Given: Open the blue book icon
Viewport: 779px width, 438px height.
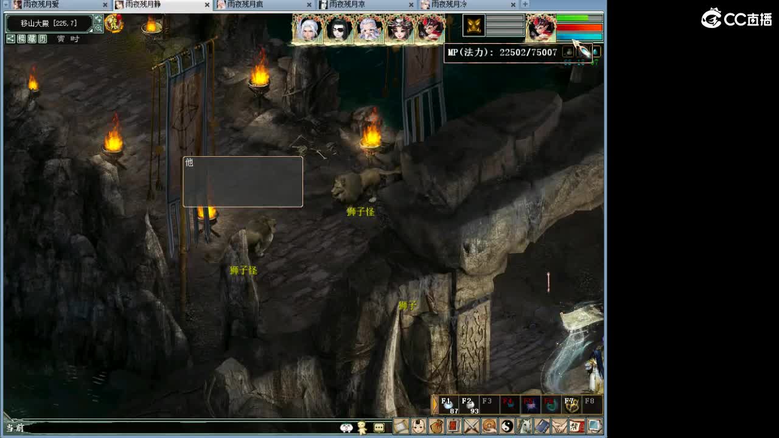Looking at the screenshot, I should (542, 426).
